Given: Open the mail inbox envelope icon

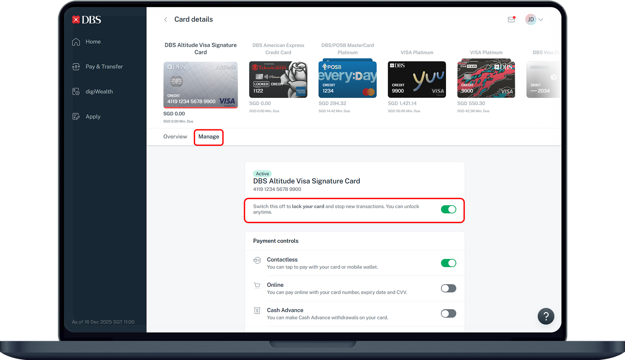Looking at the screenshot, I should coord(511,19).
